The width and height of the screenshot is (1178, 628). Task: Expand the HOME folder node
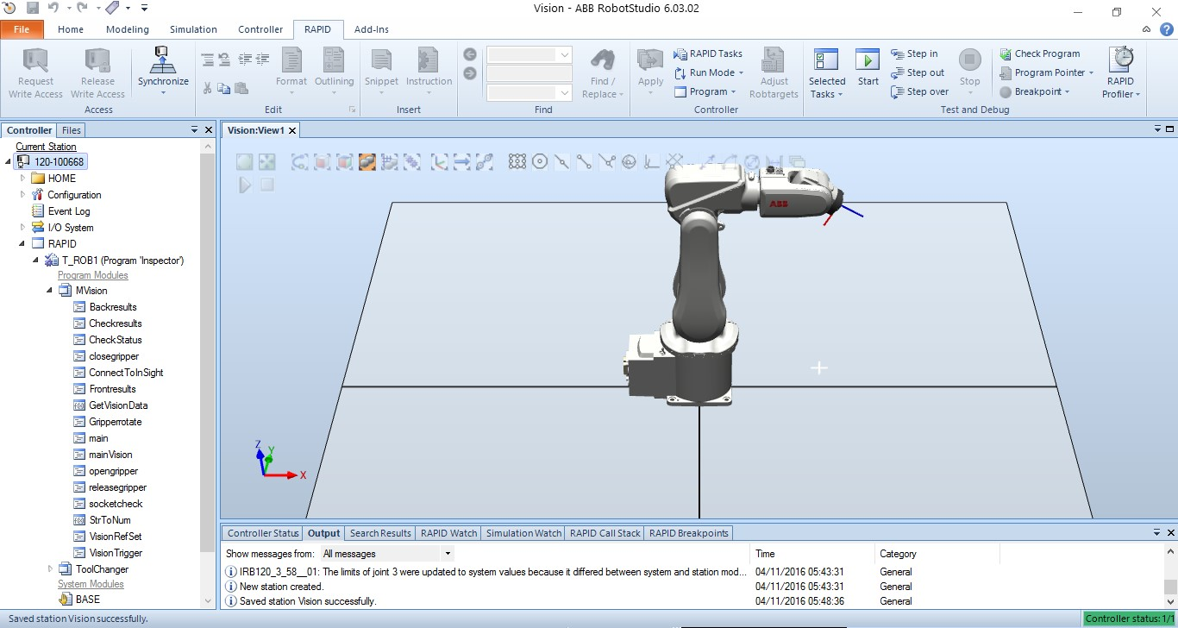click(x=23, y=179)
